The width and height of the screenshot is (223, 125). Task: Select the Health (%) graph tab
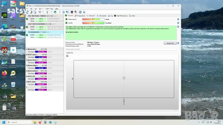70,53
